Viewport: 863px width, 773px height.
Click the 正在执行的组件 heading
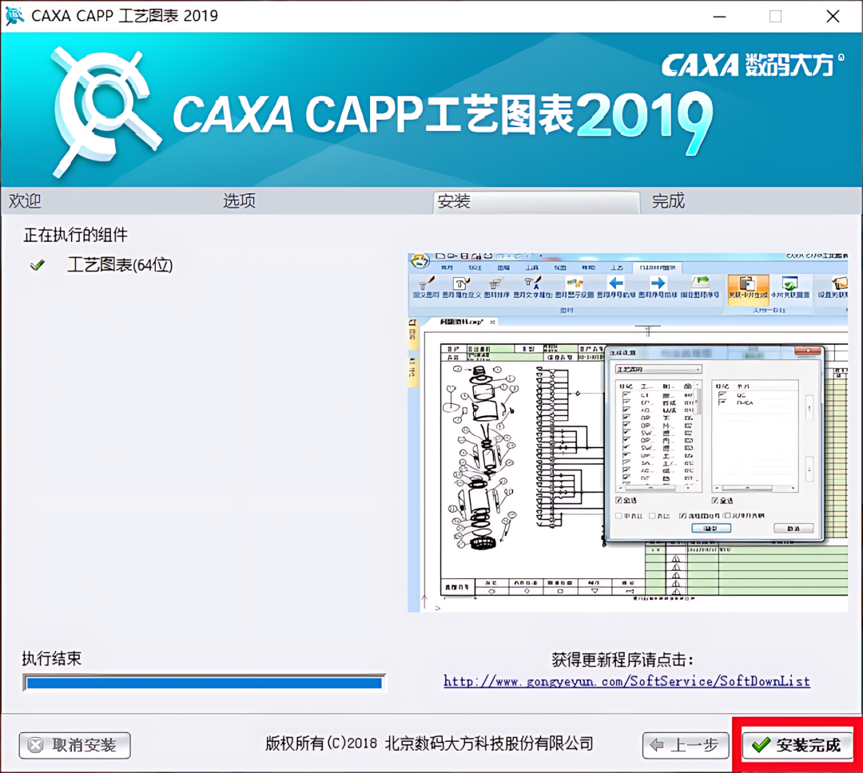click(75, 235)
